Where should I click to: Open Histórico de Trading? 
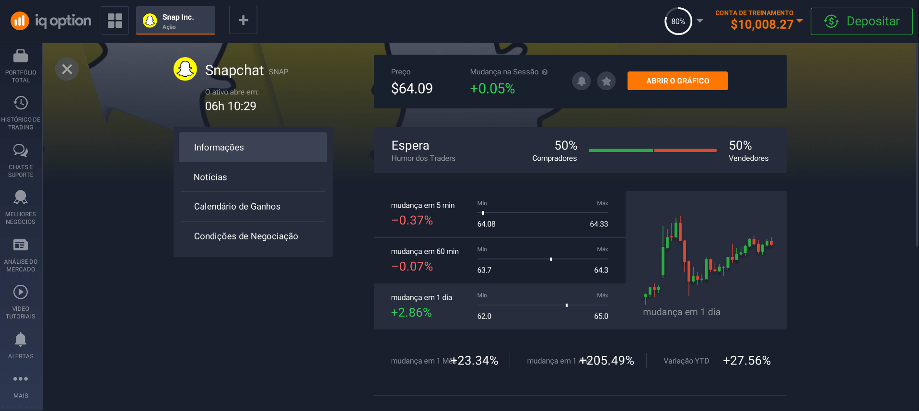[x=21, y=113]
